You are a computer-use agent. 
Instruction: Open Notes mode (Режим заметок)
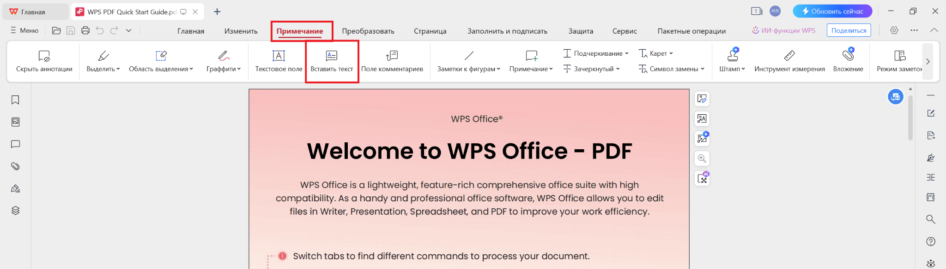click(x=899, y=61)
